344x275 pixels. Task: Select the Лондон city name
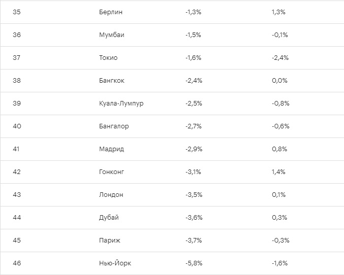tap(111, 195)
